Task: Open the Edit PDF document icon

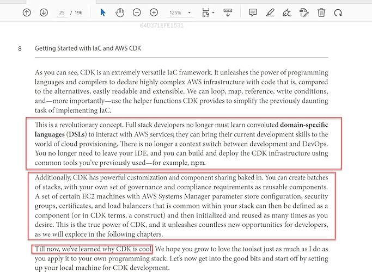Action: (304, 13)
